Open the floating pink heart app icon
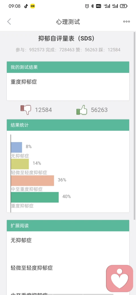The width and height of the screenshot is (136, 295). point(120,278)
